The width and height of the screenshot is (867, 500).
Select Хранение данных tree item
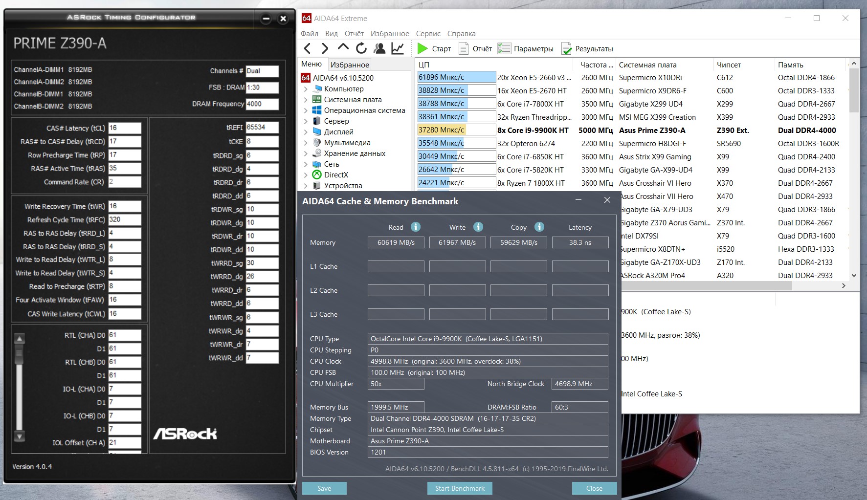pyautogui.click(x=355, y=153)
